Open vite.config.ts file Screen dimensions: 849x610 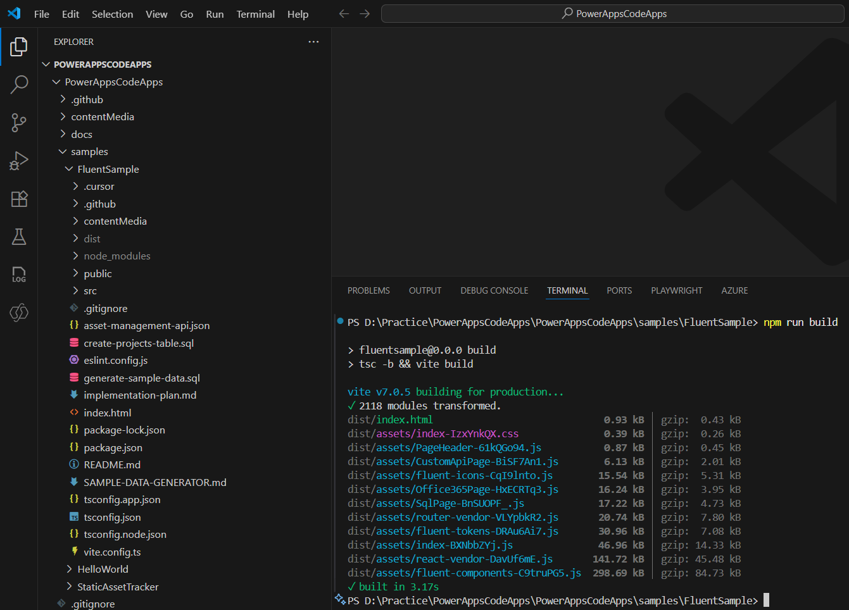112,552
